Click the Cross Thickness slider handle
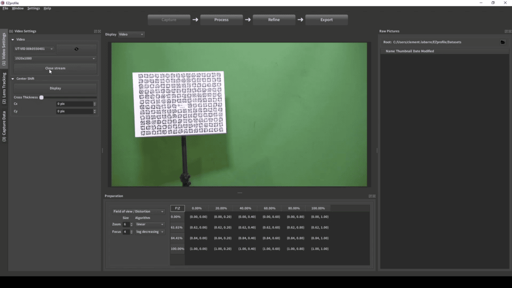The height and width of the screenshot is (288, 512). coord(41,97)
